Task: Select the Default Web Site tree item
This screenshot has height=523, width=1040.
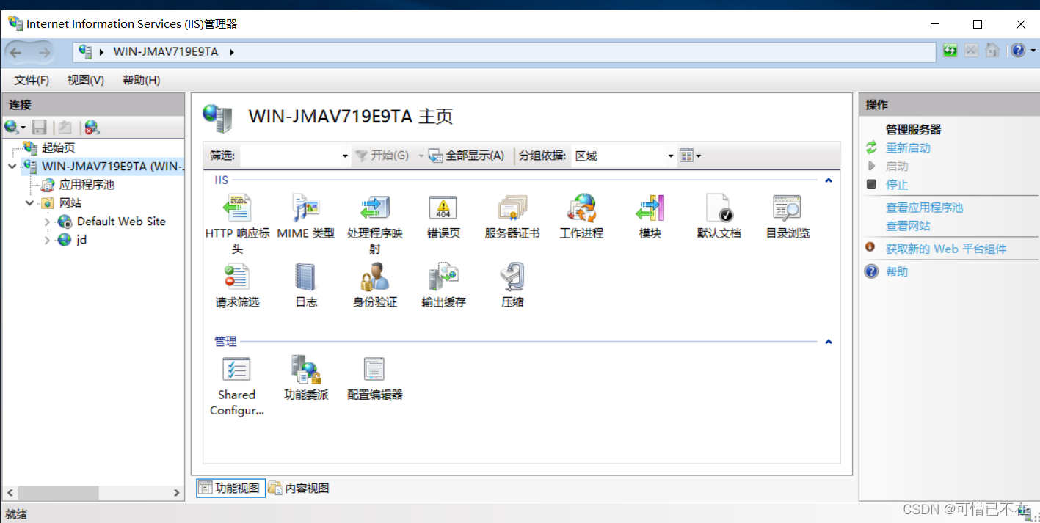Action: point(121,222)
